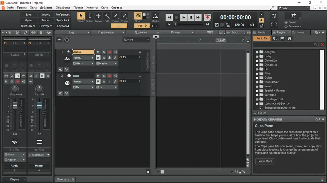The image size is (327, 183).
Task: Select the Smart tool
Action: point(81,16)
